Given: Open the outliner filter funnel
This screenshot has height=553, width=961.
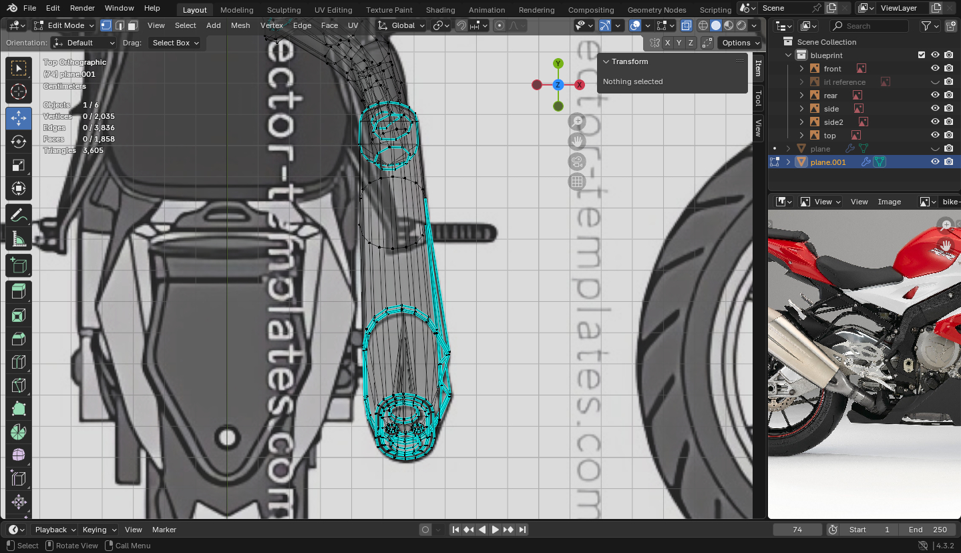Looking at the screenshot, I should click(926, 26).
